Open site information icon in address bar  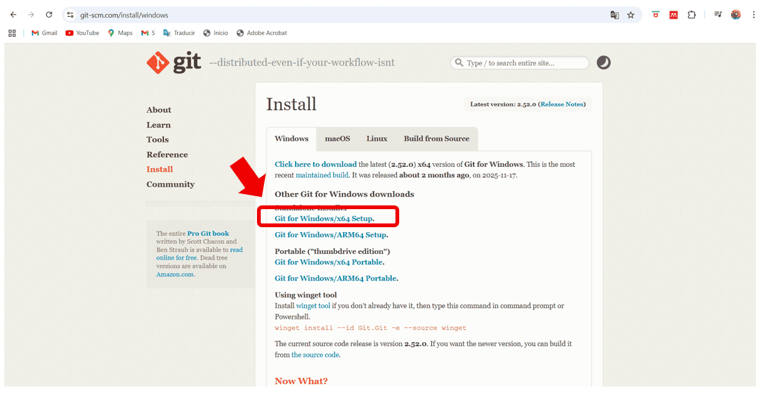(x=70, y=15)
